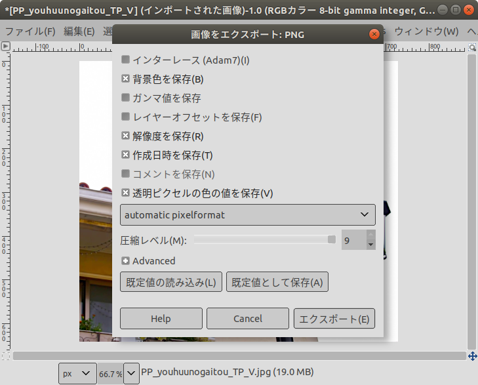Viewport: 478px width, 385px height.
Task: Open Help for PNG export
Action: (x=161, y=319)
